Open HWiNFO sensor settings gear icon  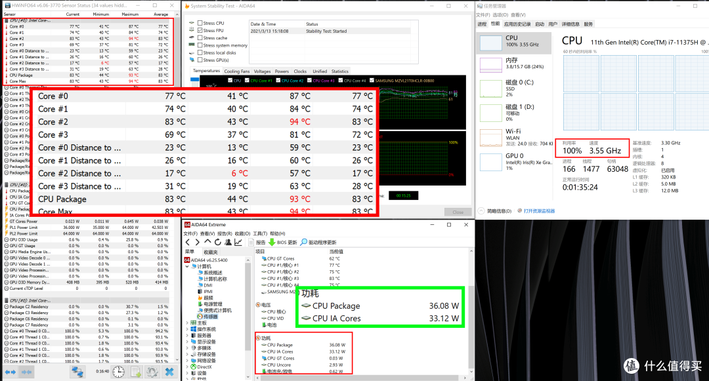coord(152,372)
